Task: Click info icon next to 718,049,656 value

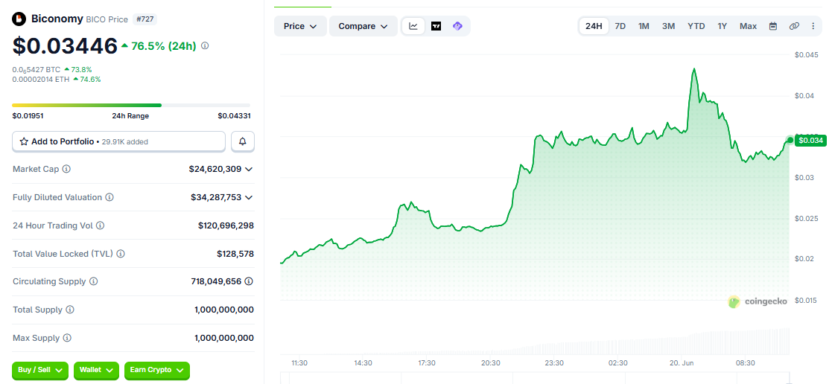Action: 249,281
